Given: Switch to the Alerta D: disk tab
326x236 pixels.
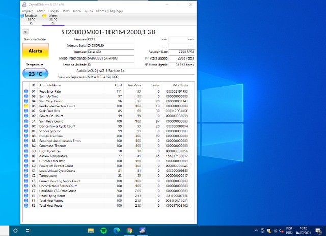Looking at the screenshot, I should 52,19.
